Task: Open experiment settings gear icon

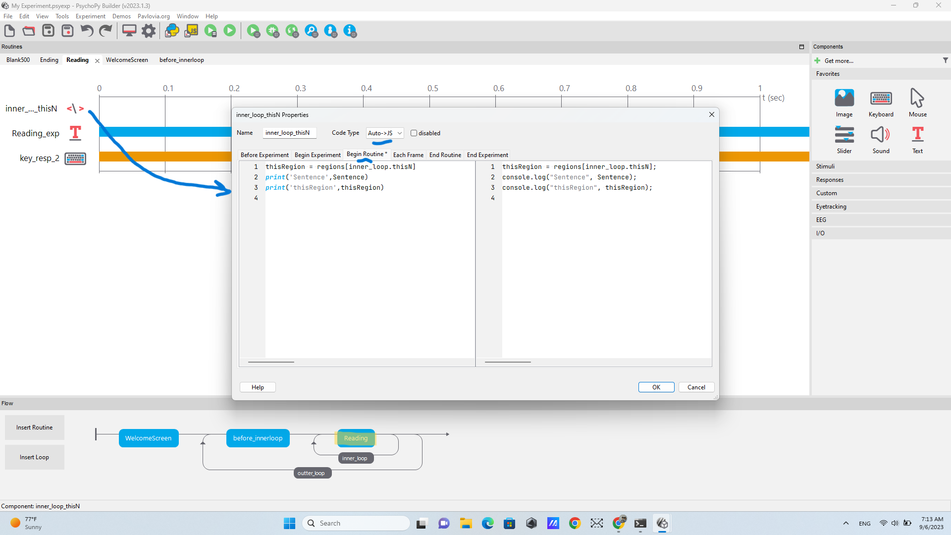Action: coord(149,31)
